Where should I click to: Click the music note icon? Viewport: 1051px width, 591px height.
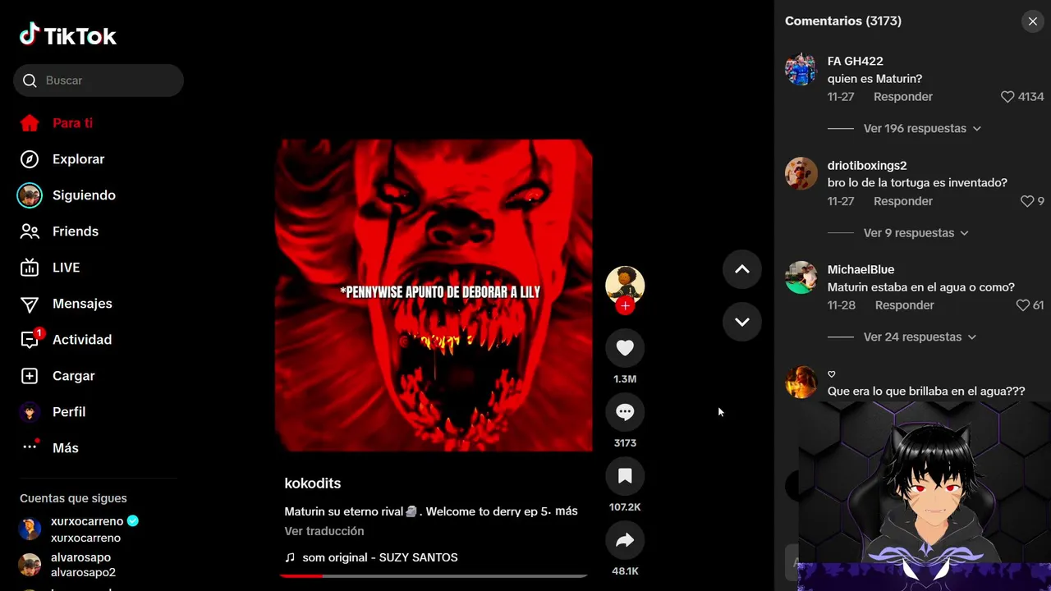[x=290, y=557]
